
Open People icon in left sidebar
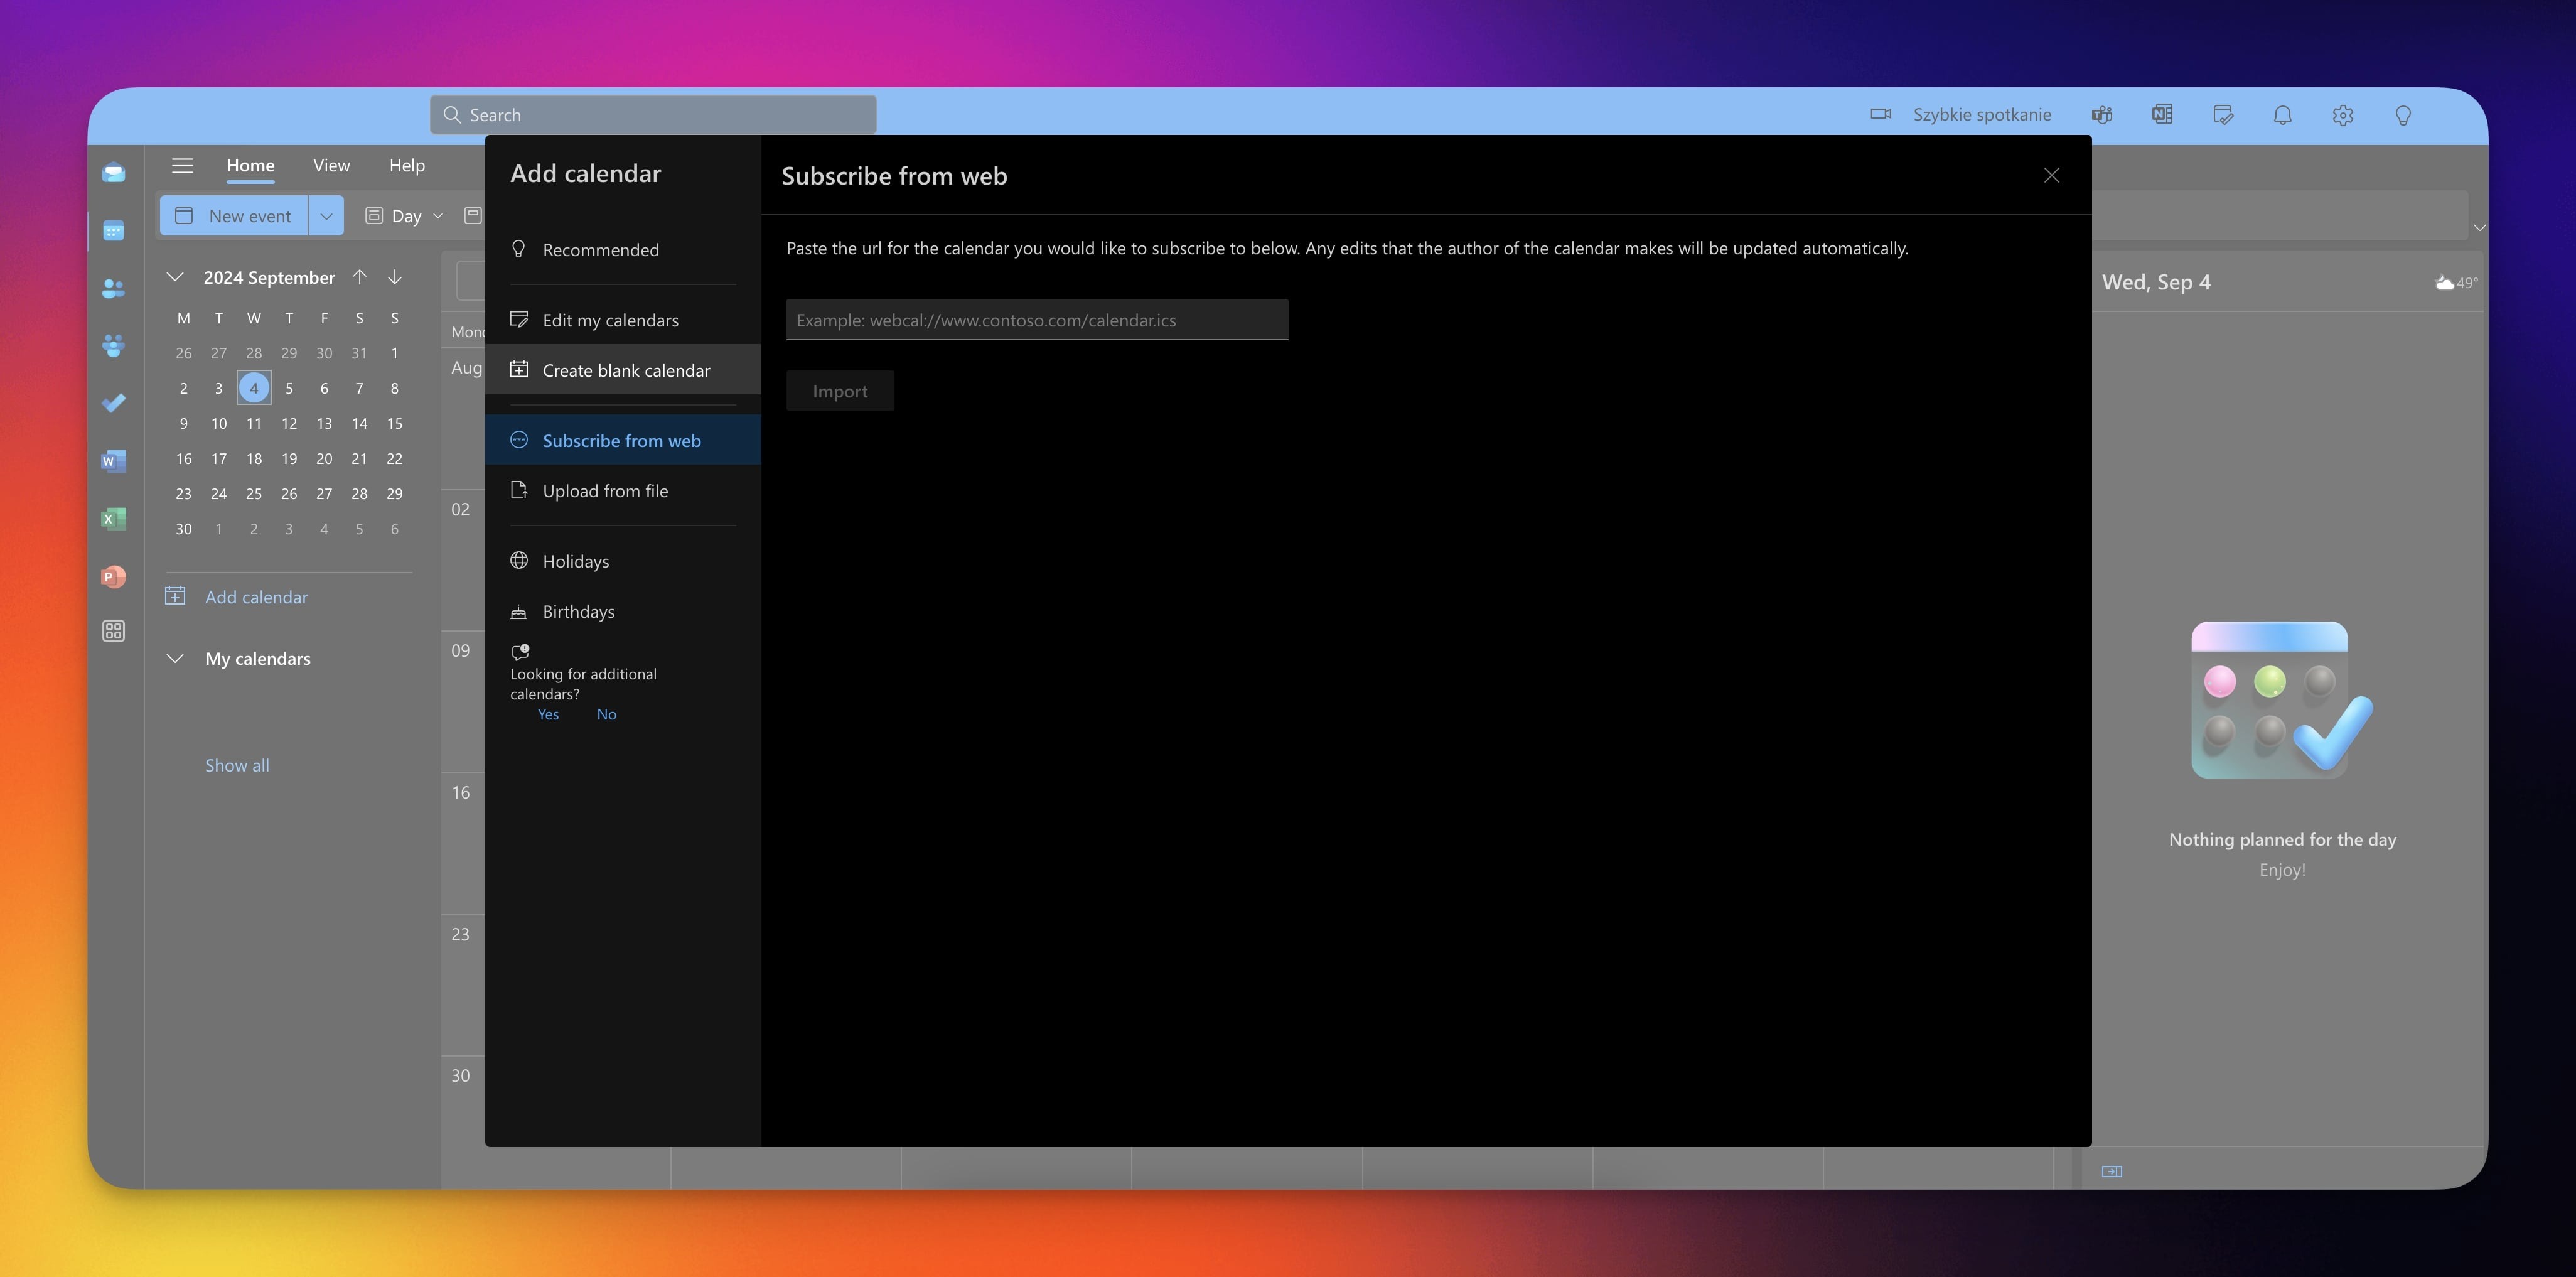point(114,289)
